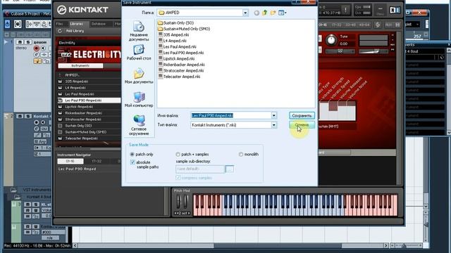Toggle record enable on Cubase track 1
The height and width of the screenshot is (253, 451).
click(36, 48)
